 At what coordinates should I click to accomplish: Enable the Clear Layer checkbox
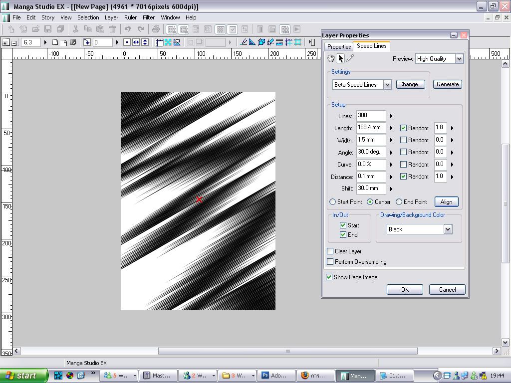(x=330, y=251)
